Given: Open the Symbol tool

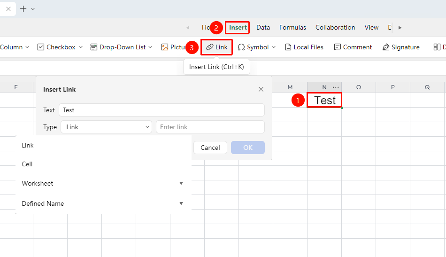Looking at the screenshot, I should (x=254, y=47).
